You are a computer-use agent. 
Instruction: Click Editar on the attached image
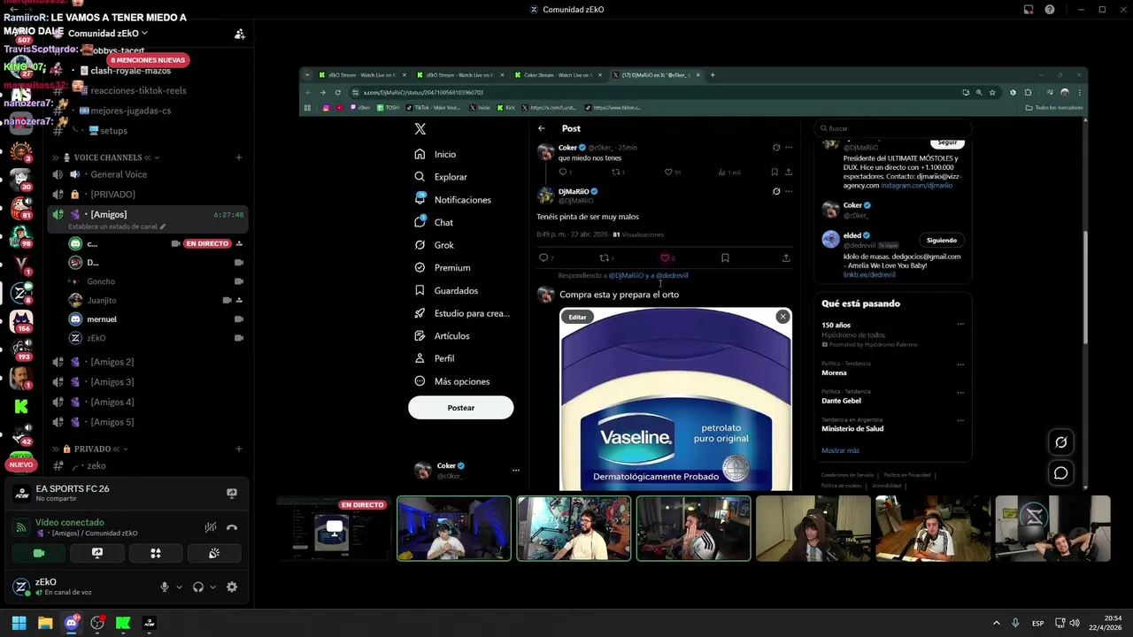(577, 317)
